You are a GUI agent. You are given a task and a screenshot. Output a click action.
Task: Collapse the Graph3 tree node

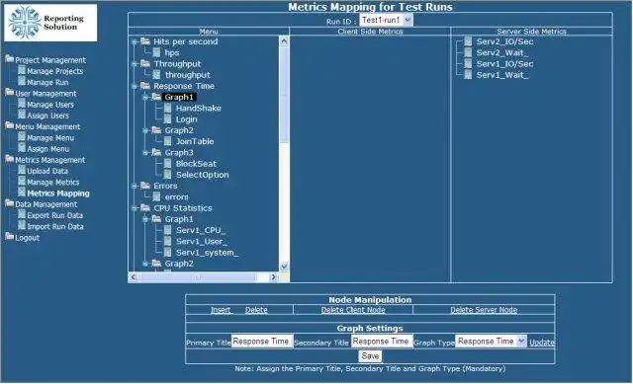click(x=145, y=152)
